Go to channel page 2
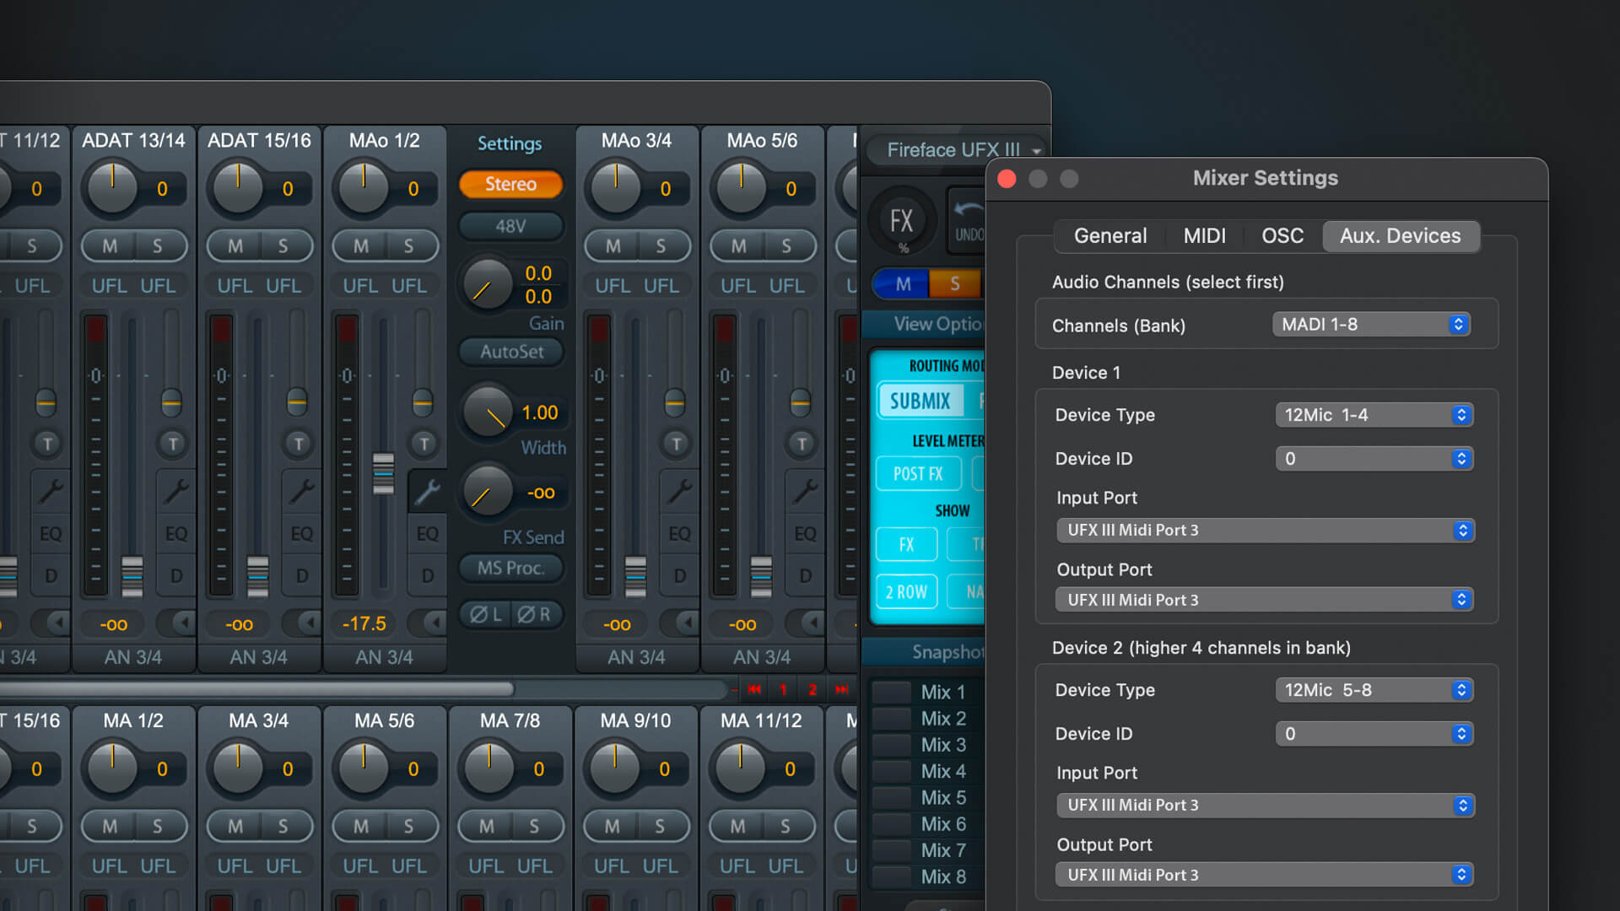The width and height of the screenshot is (1620, 911). [x=813, y=689]
